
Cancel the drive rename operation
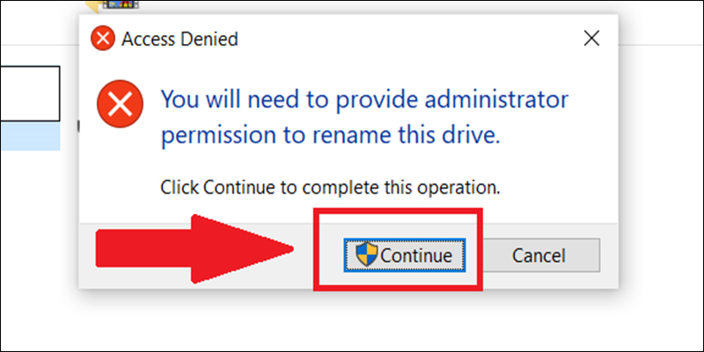539,255
